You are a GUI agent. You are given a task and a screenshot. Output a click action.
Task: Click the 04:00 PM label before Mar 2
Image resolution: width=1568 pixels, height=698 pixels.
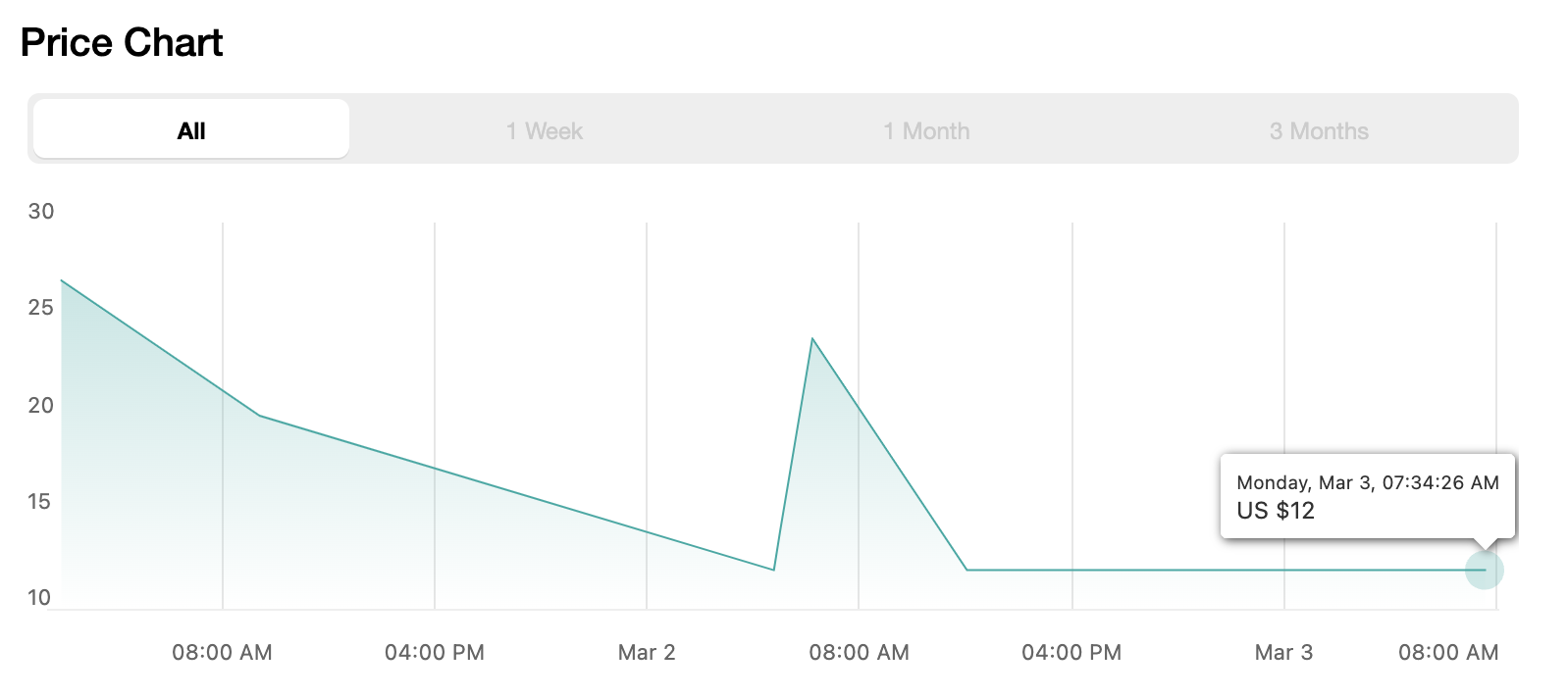coord(435,652)
